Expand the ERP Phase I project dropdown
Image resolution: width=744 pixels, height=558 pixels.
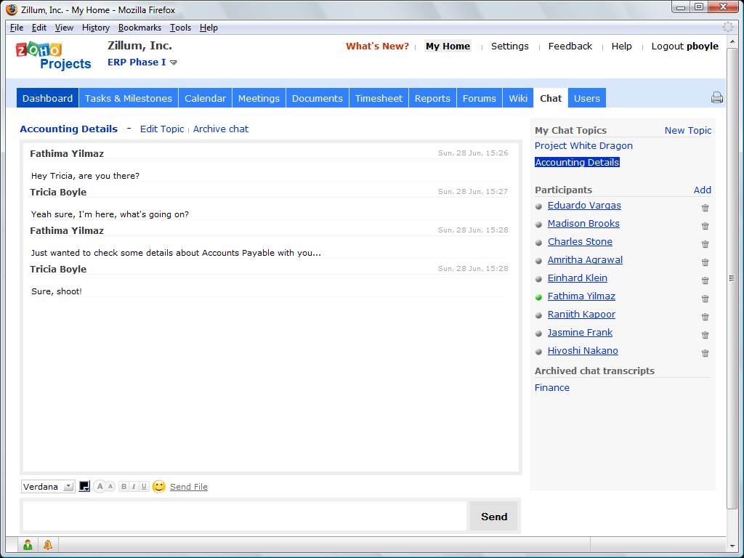174,62
